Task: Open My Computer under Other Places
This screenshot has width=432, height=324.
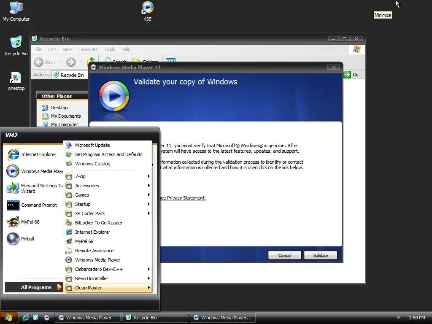Action: coord(60,124)
